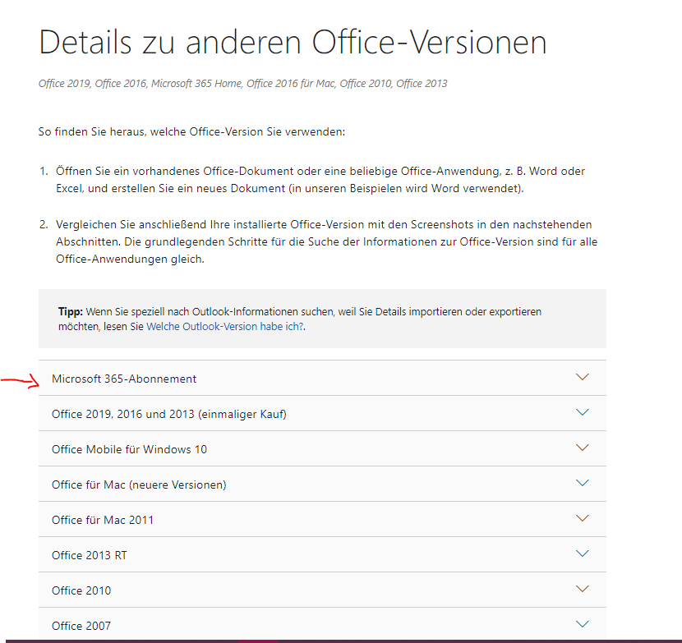This screenshot has width=682, height=643.
Task: Open the Welche Outlook-Version habe ich? link
Action: coord(225,327)
